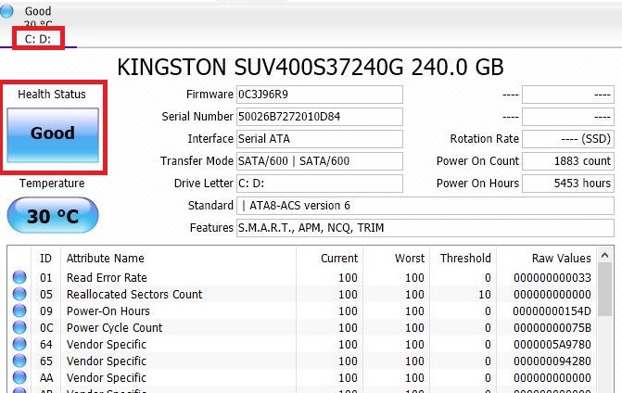Viewport: 622px width, 393px height.
Task: Click the status icon for attribute ID 65
Action: pos(19,361)
